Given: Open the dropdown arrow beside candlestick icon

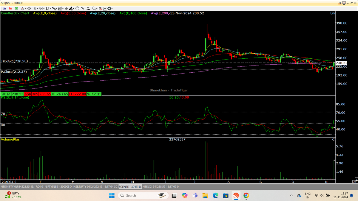Looking at the screenshot, I should (x=38, y=9).
